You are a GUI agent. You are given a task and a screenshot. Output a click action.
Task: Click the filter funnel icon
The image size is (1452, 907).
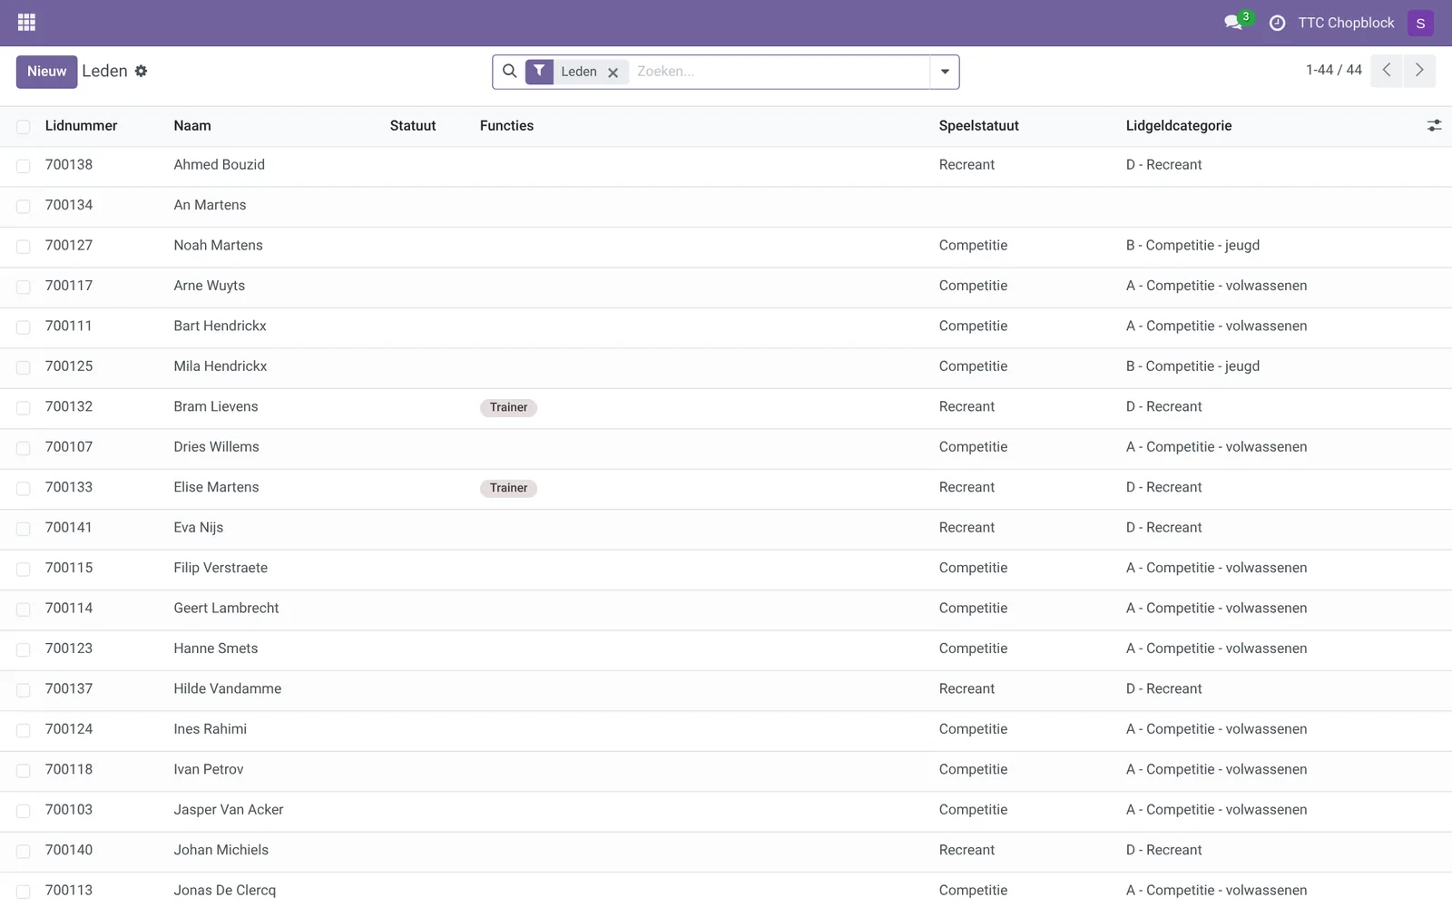[539, 71]
